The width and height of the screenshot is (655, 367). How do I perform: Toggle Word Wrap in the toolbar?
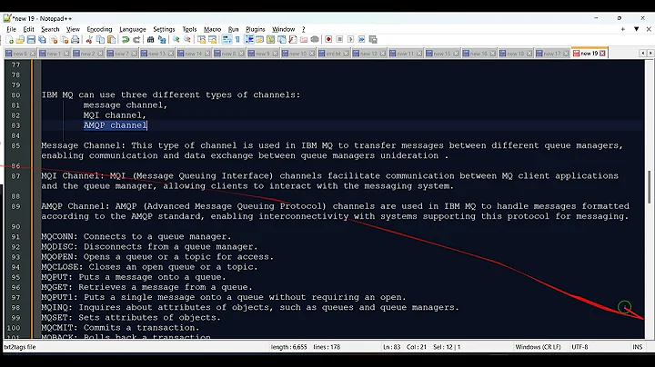click(x=227, y=40)
